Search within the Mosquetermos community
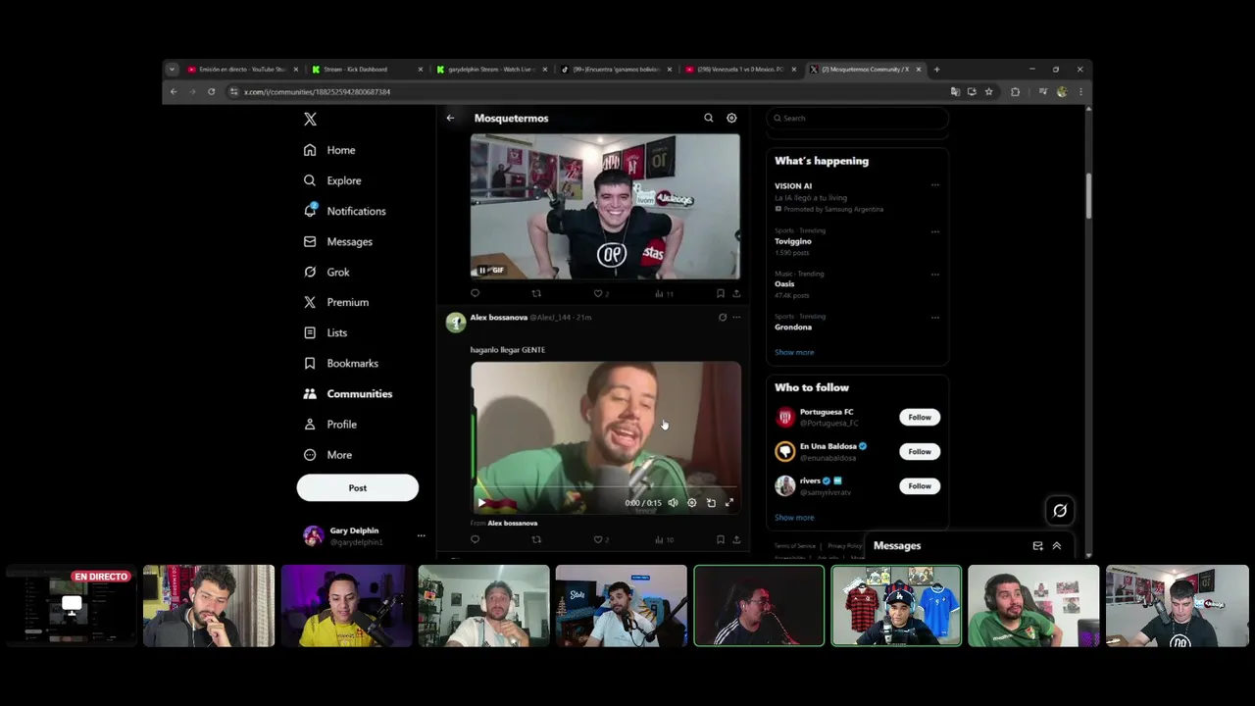Image resolution: width=1255 pixels, height=706 pixels. pos(708,118)
